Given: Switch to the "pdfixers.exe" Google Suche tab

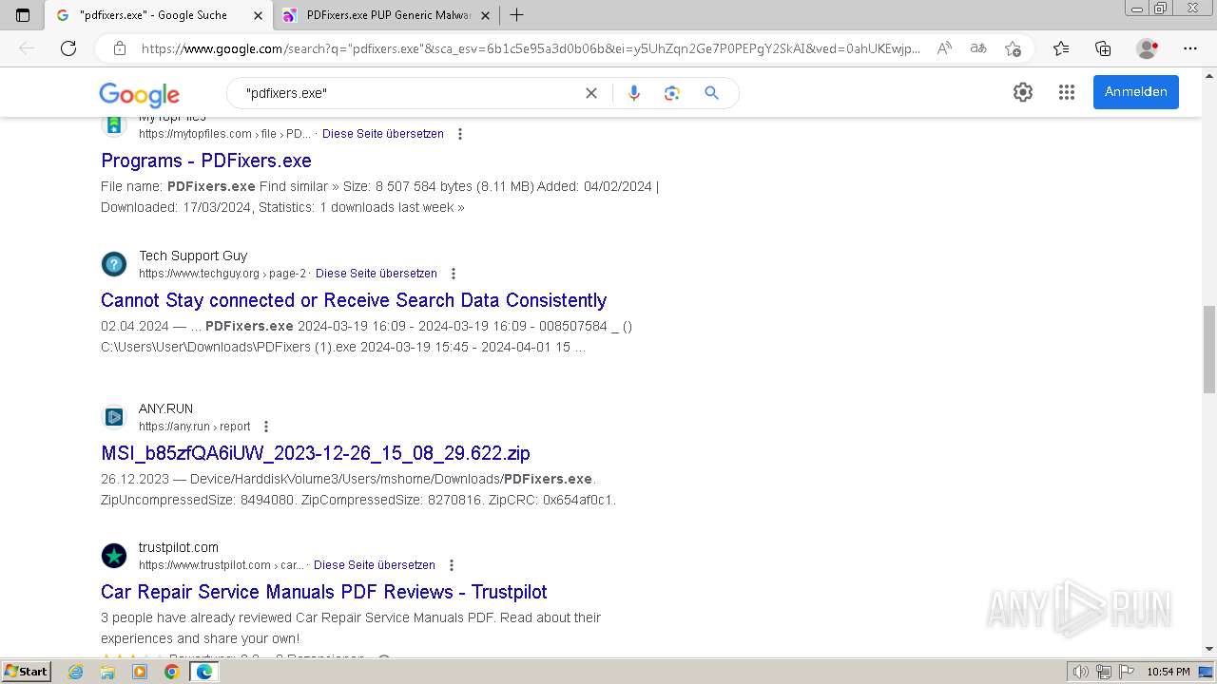Looking at the screenshot, I should point(160,15).
